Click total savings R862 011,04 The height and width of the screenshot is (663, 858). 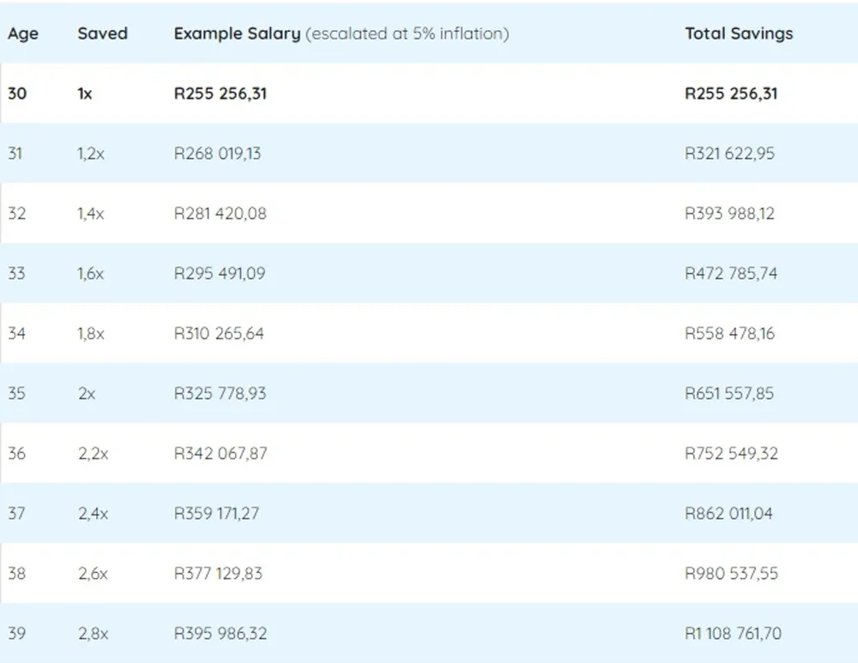point(728,513)
